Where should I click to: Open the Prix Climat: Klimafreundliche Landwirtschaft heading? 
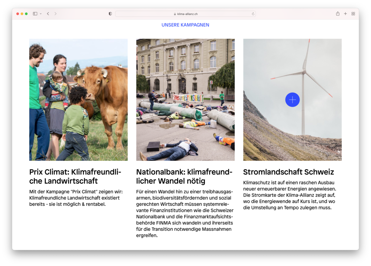click(x=75, y=176)
